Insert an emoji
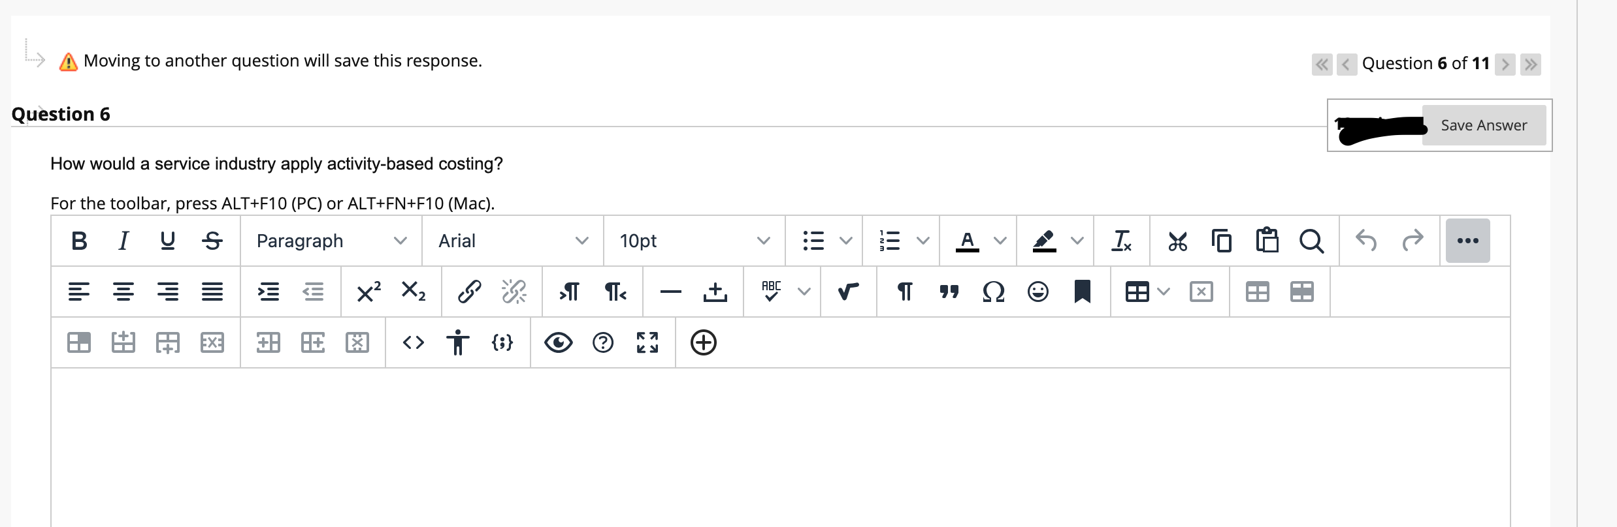Image resolution: width=1617 pixels, height=527 pixels. [x=1038, y=292]
